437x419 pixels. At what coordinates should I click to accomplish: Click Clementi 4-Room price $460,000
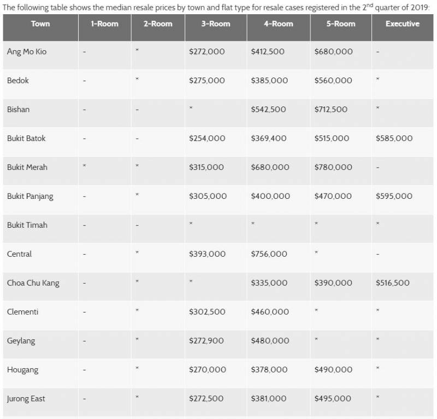click(x=270, y=312)
